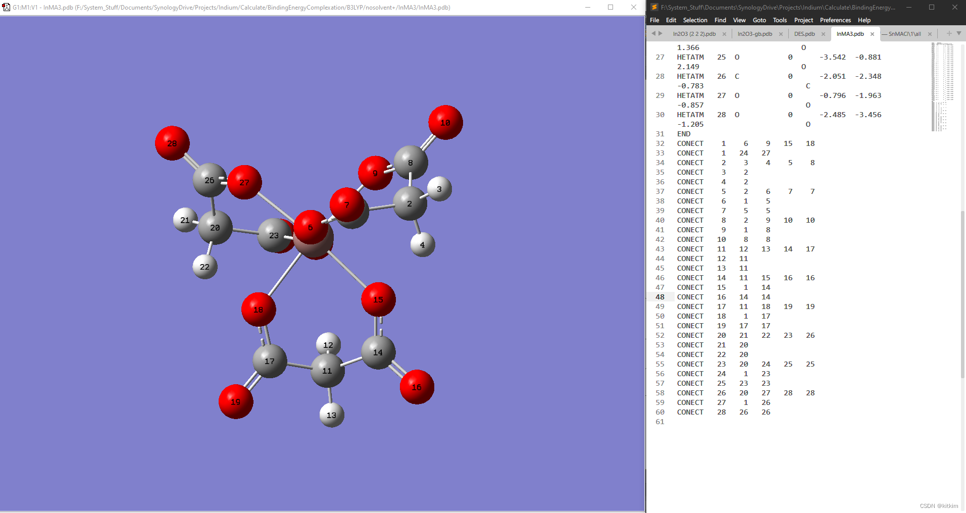Viewport: 966px width, 513px height.
Task: Open the Goto menu
Action: [759, 20]
